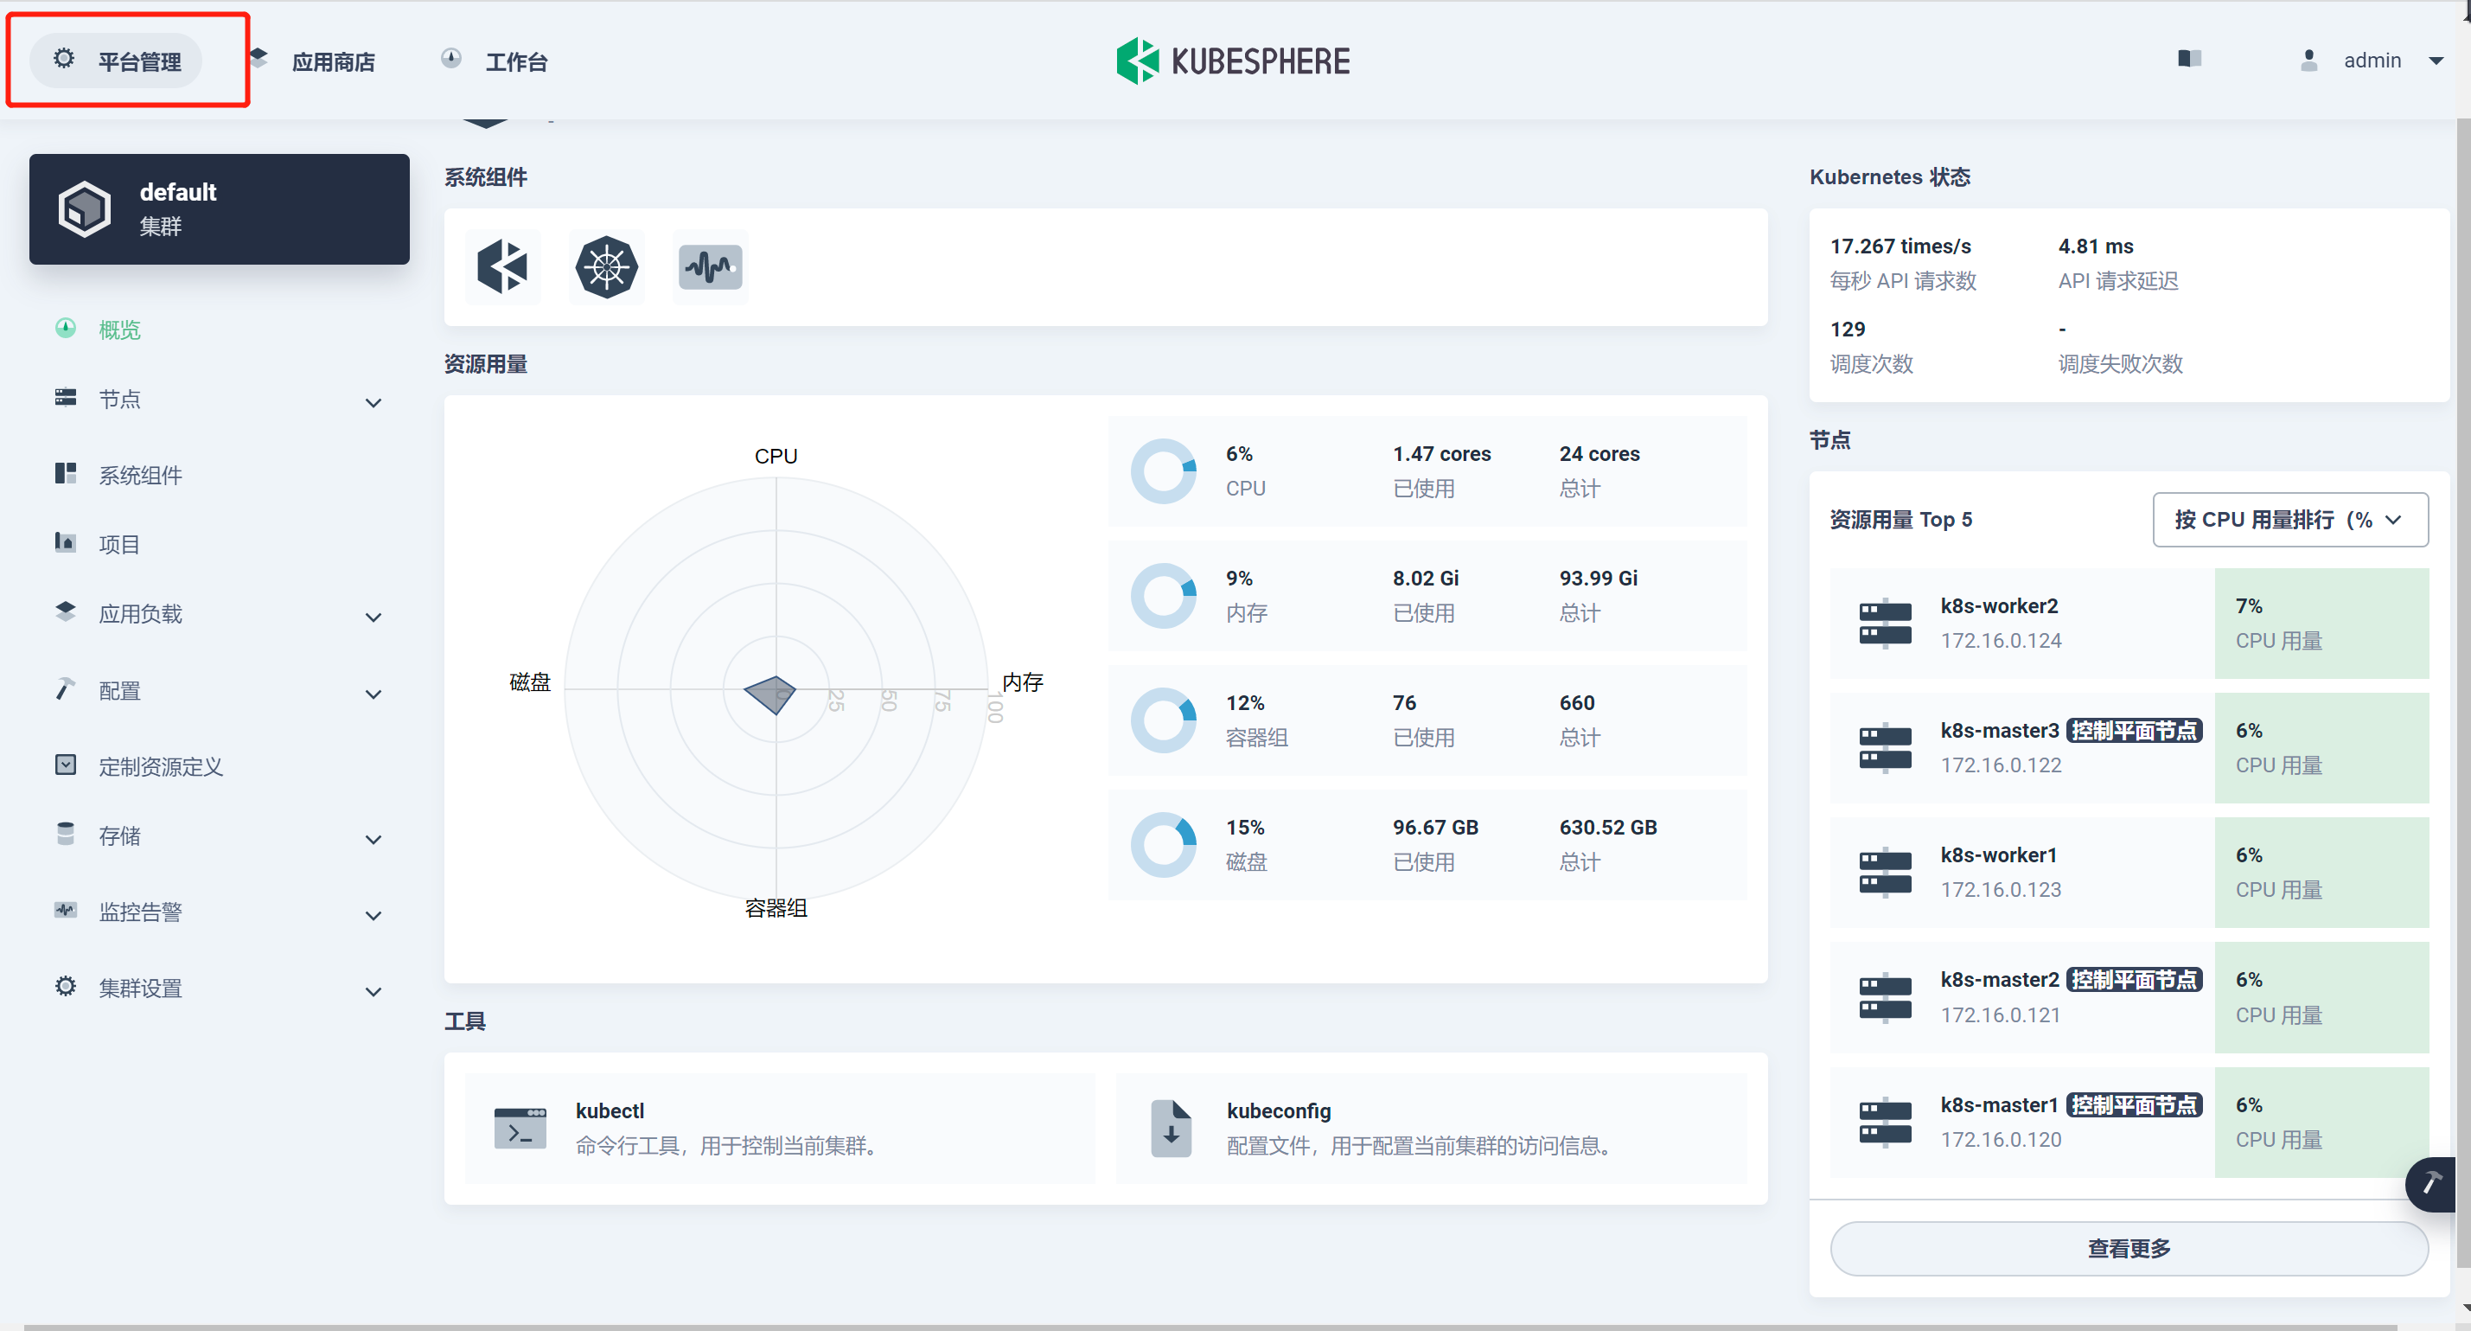The width and height of the screenshot is (2471, 1331).
Task: Switch to the 工作台 workbench
Action: pyautogui.click(x=516, y=61)
